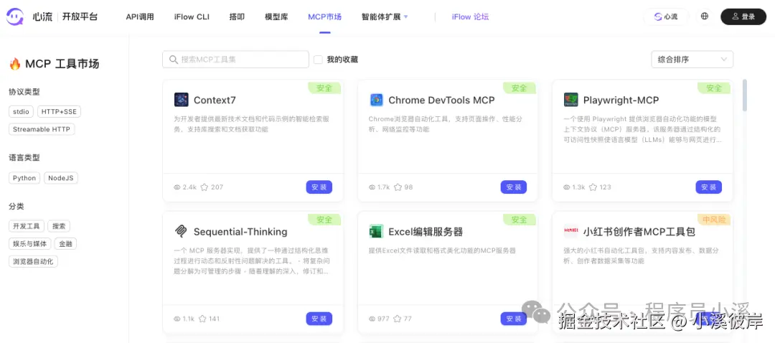The width and height of the screenshot is (775, 343).
Task: Star the Excel编辑服务器 card (77)
Action: pos(398,319)
